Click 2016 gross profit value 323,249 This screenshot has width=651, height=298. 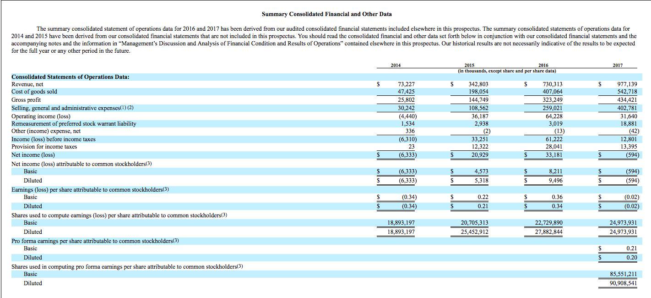553,100
